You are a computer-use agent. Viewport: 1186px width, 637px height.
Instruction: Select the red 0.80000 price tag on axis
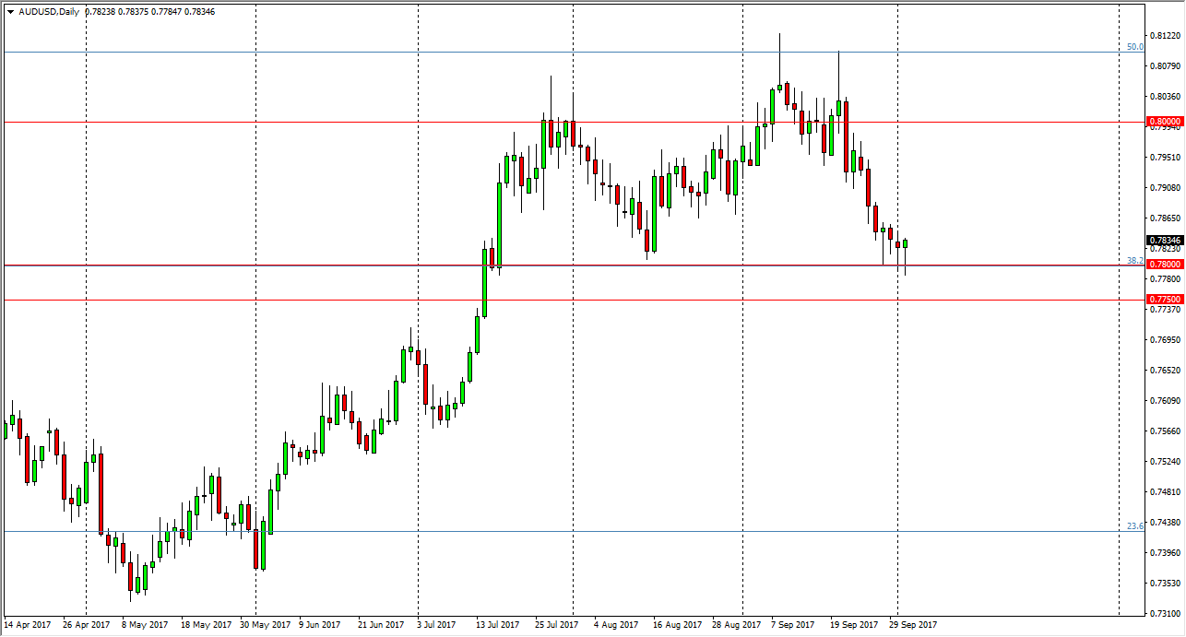[x=1164, y=121]
